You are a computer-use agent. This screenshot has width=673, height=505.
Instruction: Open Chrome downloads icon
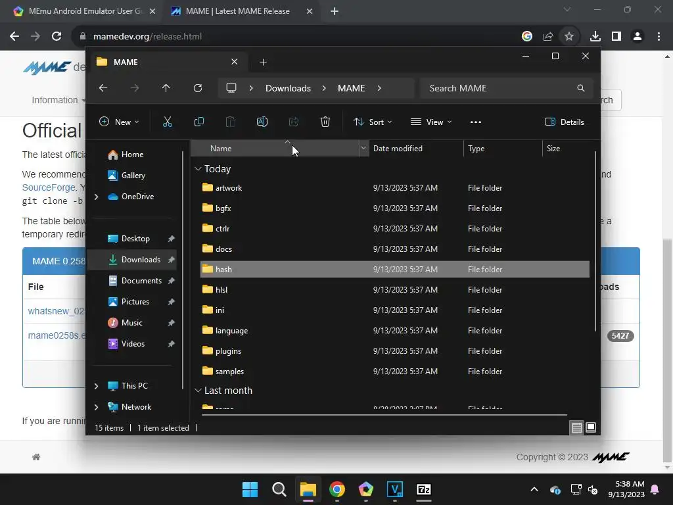point(595,37)
